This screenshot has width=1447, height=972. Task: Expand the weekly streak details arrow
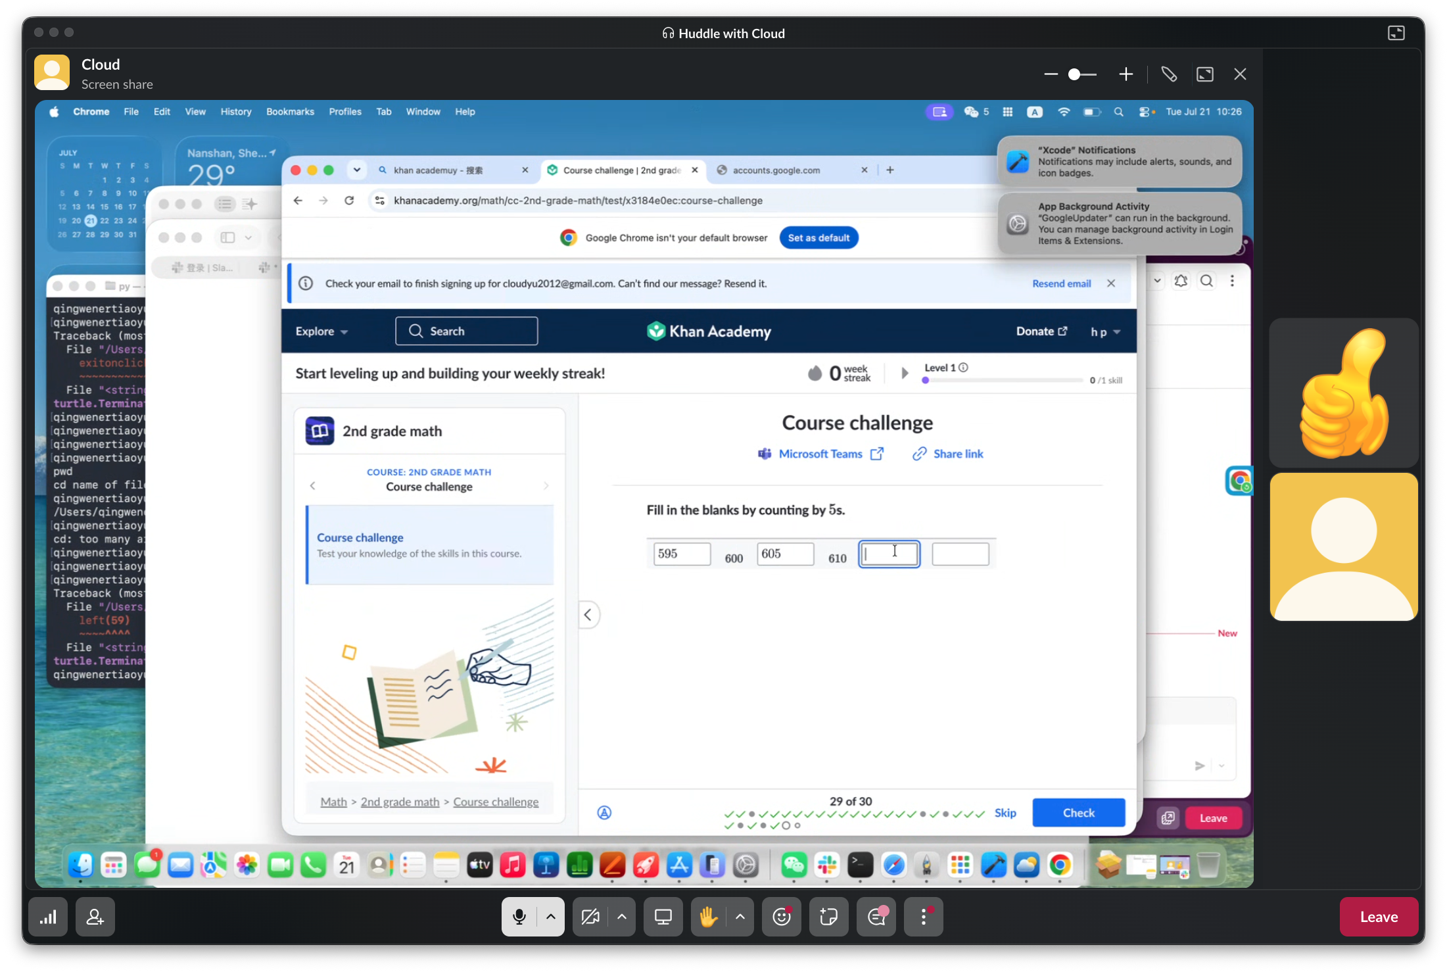pyautogui.click(x=905, y=374)
